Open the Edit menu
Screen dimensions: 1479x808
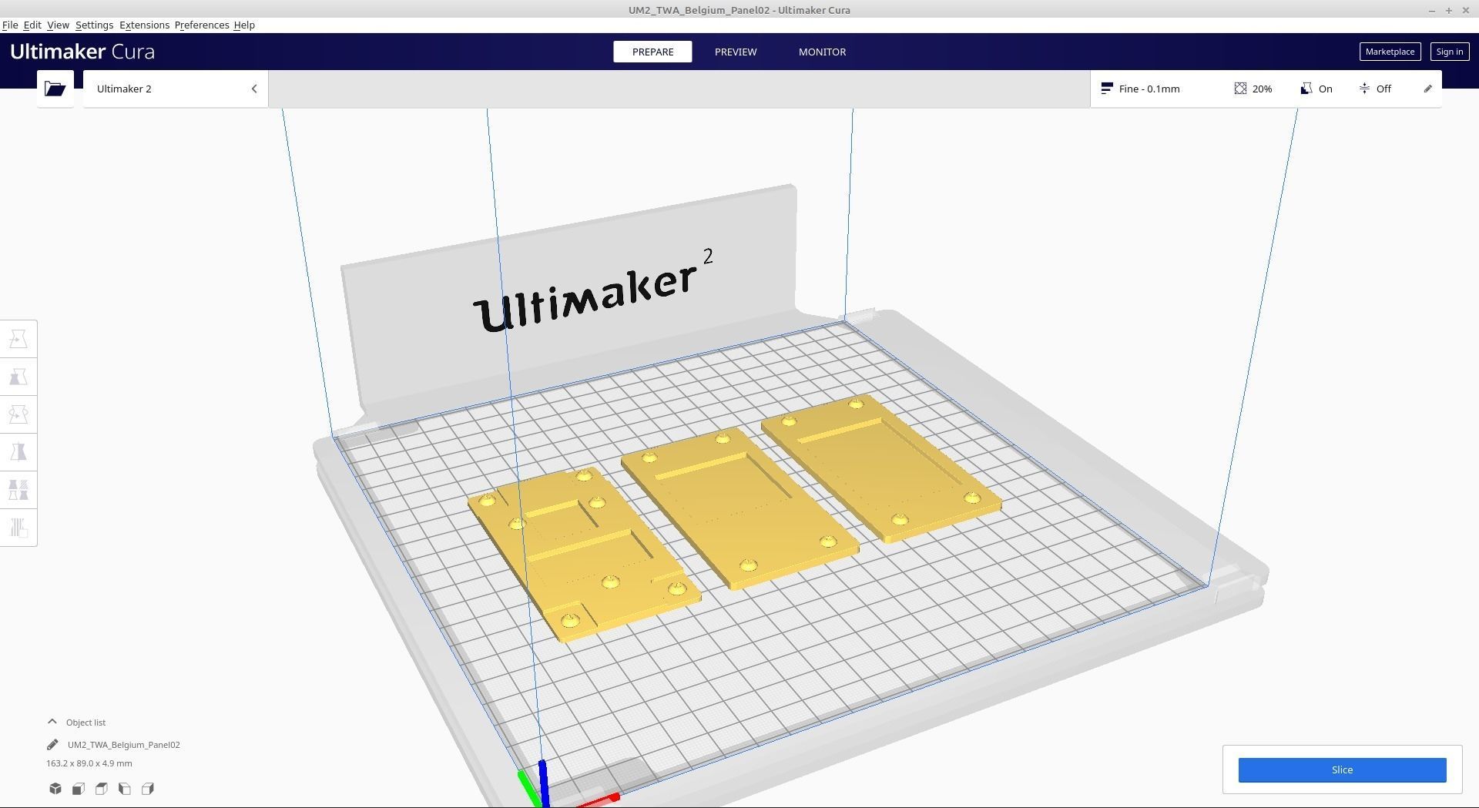[32, 25]
